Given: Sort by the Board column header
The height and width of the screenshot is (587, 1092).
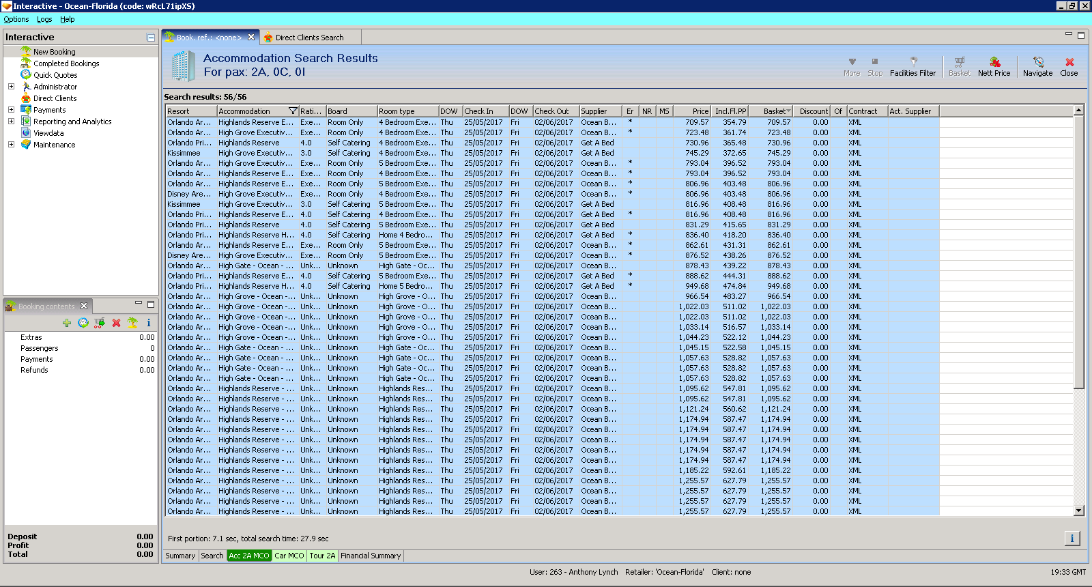Looking at the screenshot, I should pyautogui.click(x=351, y=111).
